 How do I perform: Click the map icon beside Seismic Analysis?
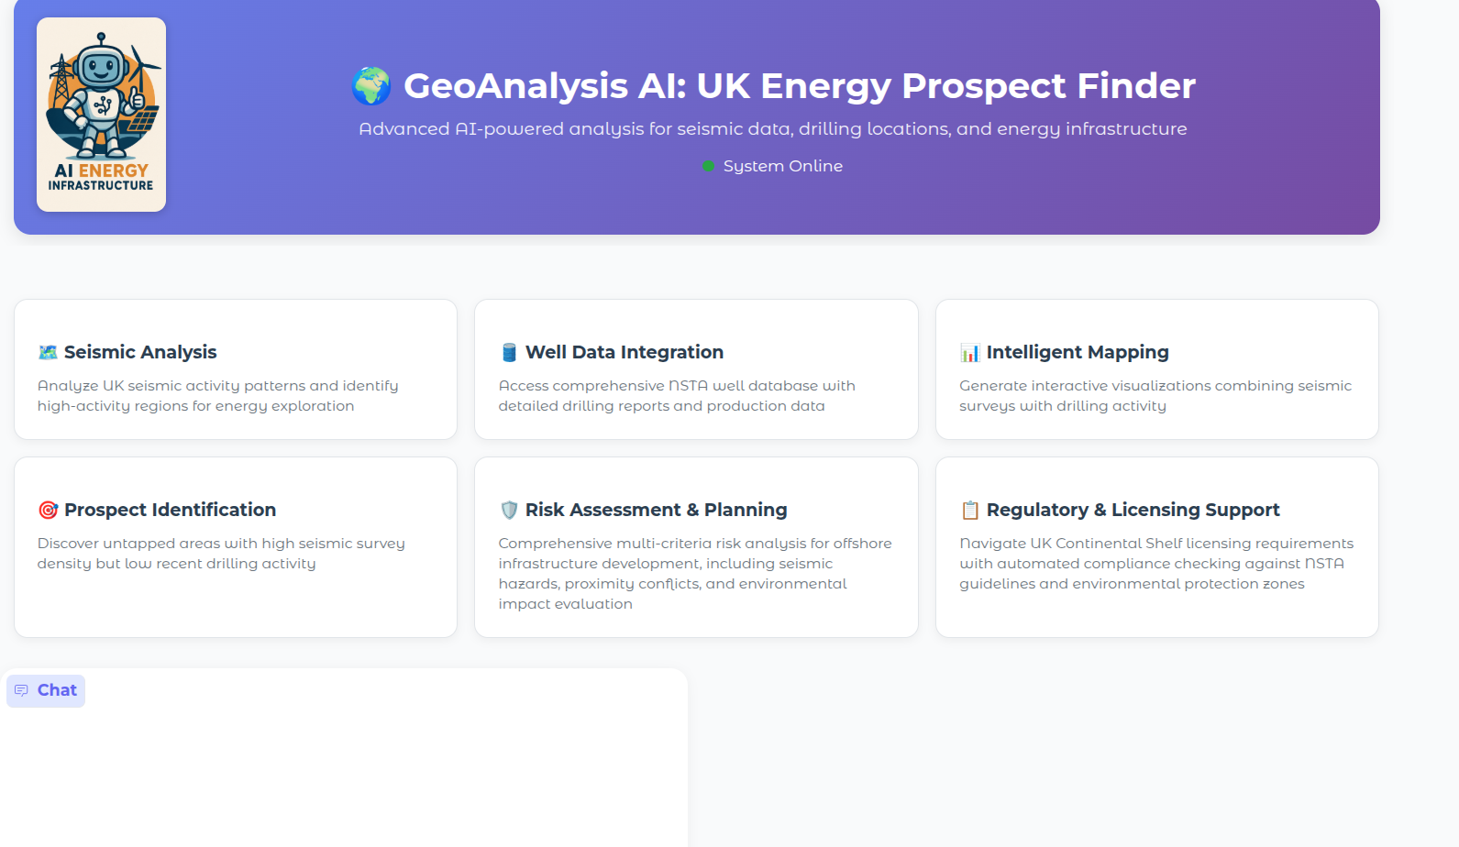(x=48, y=353)
